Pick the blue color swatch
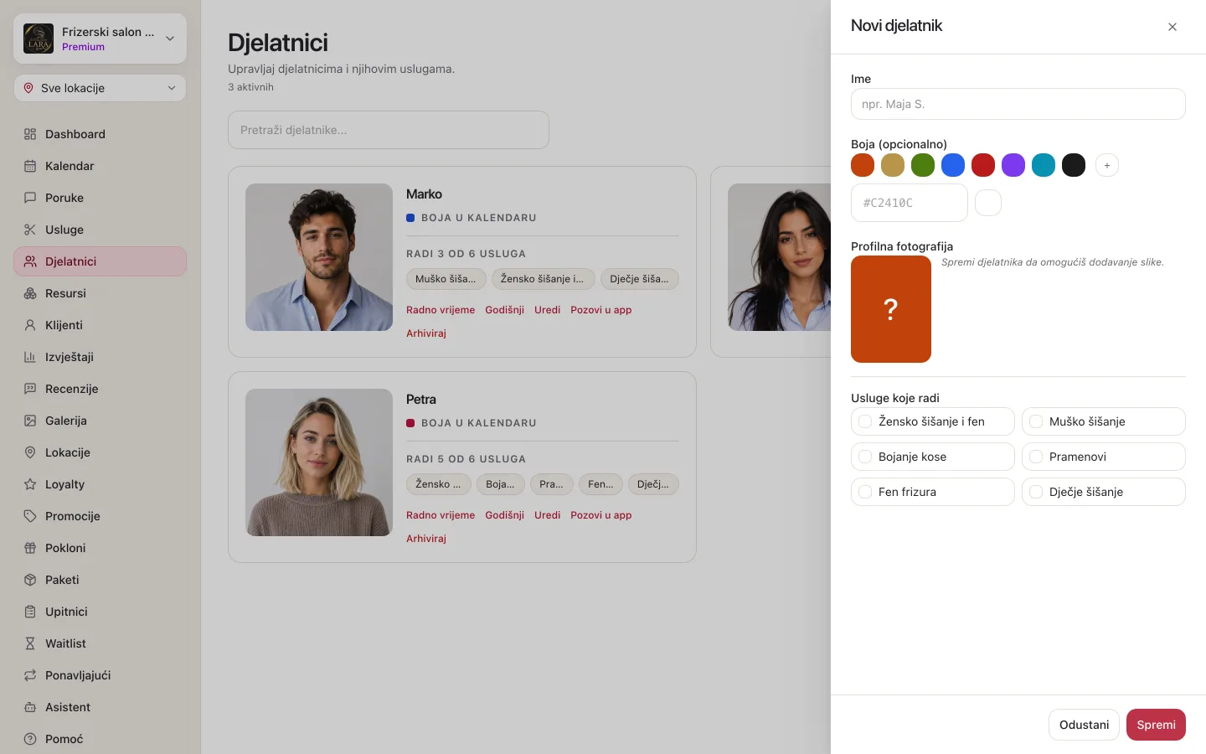This screenshot has height=754, width=1206. 953,165
